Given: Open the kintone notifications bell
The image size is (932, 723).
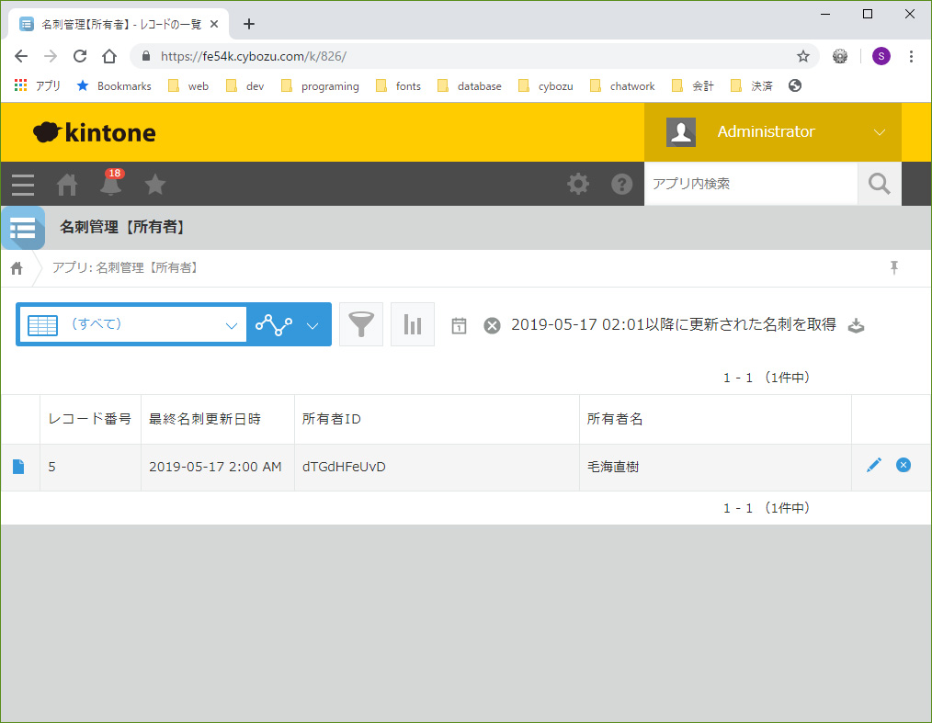Looking at the screenshot, I should [x=110, y=185].
